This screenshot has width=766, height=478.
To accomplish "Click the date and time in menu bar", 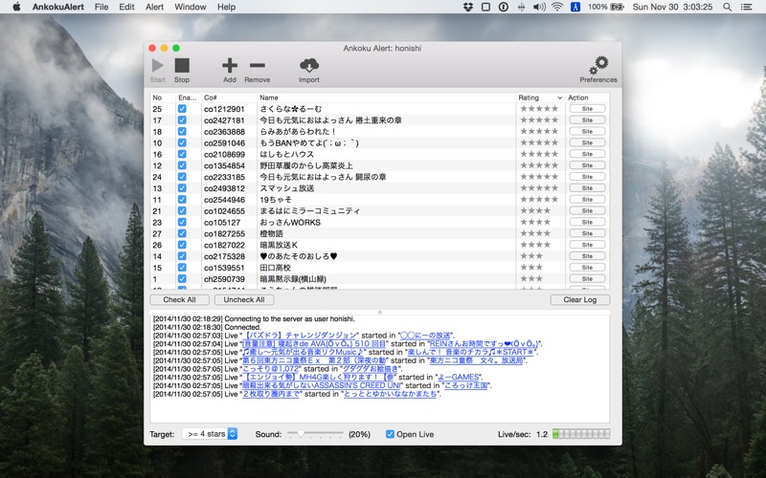I will [x=673, y=7].
